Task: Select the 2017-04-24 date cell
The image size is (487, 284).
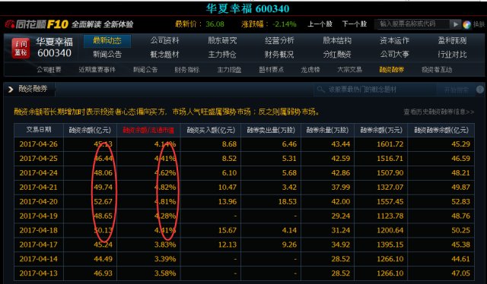Action: pos(39,172)
